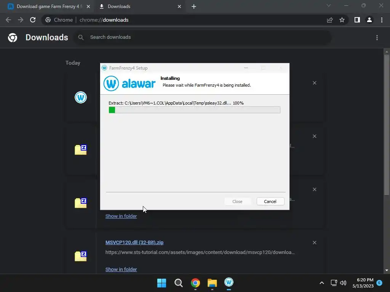Image resolution: width=390 pixels, height=292 pixels.
Task: Open Chrome's three-dot main menu
Action: click(x=382, y=20)
